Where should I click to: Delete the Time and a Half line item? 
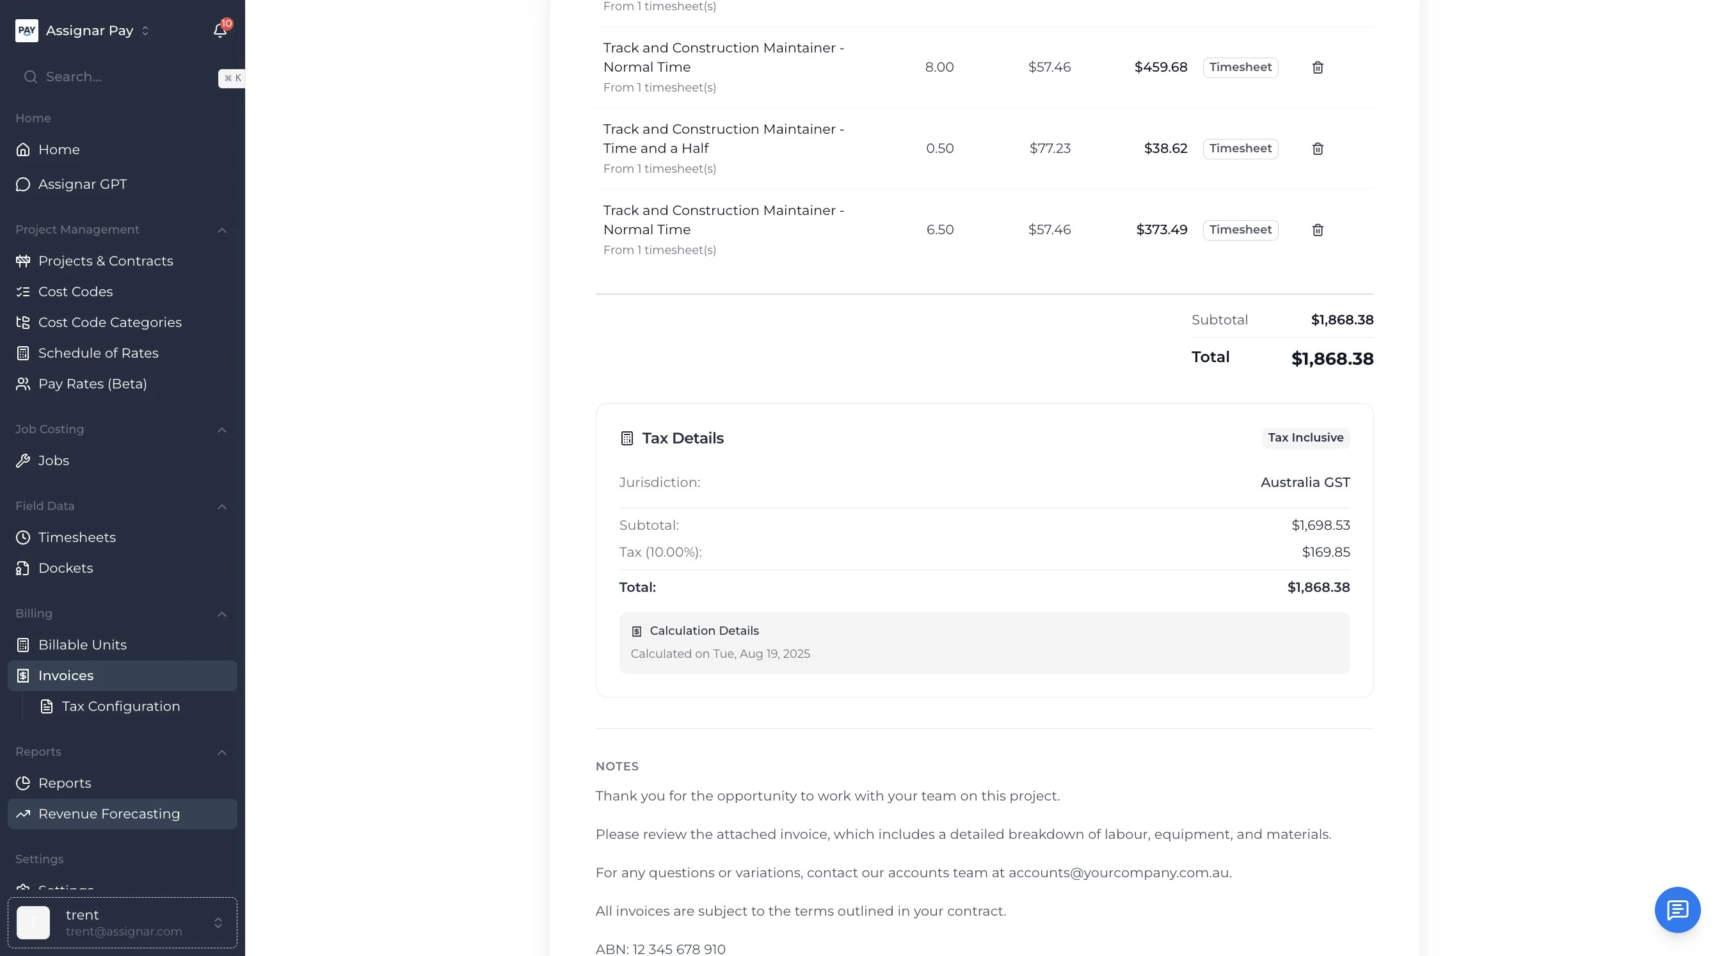tap(1317, 148)
